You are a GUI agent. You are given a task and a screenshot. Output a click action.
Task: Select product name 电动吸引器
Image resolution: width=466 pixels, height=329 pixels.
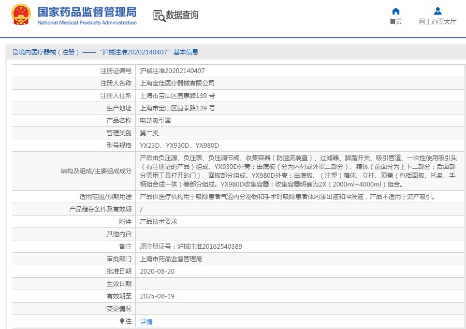coord(155,121)
